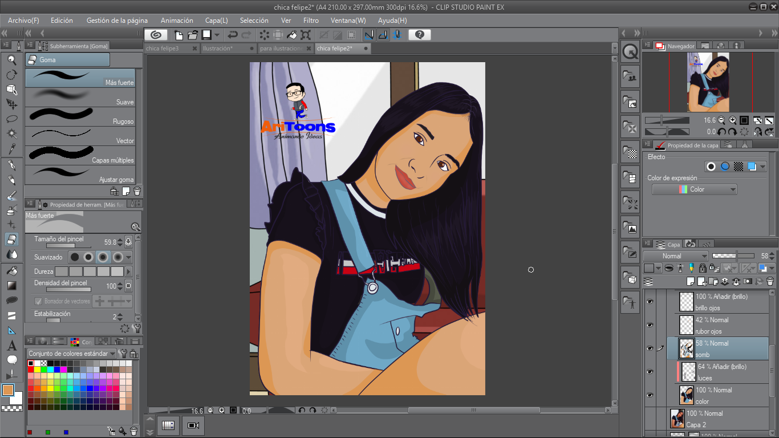
Task: Pick the Eyedropper tool
Action: point(11,149)
